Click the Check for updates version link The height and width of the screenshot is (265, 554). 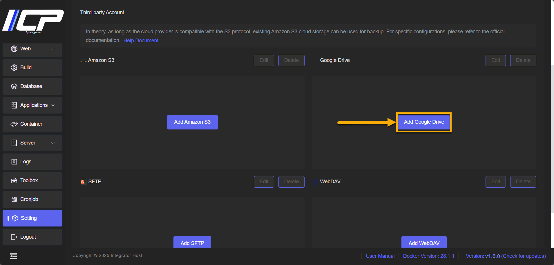tap(524, 256)
